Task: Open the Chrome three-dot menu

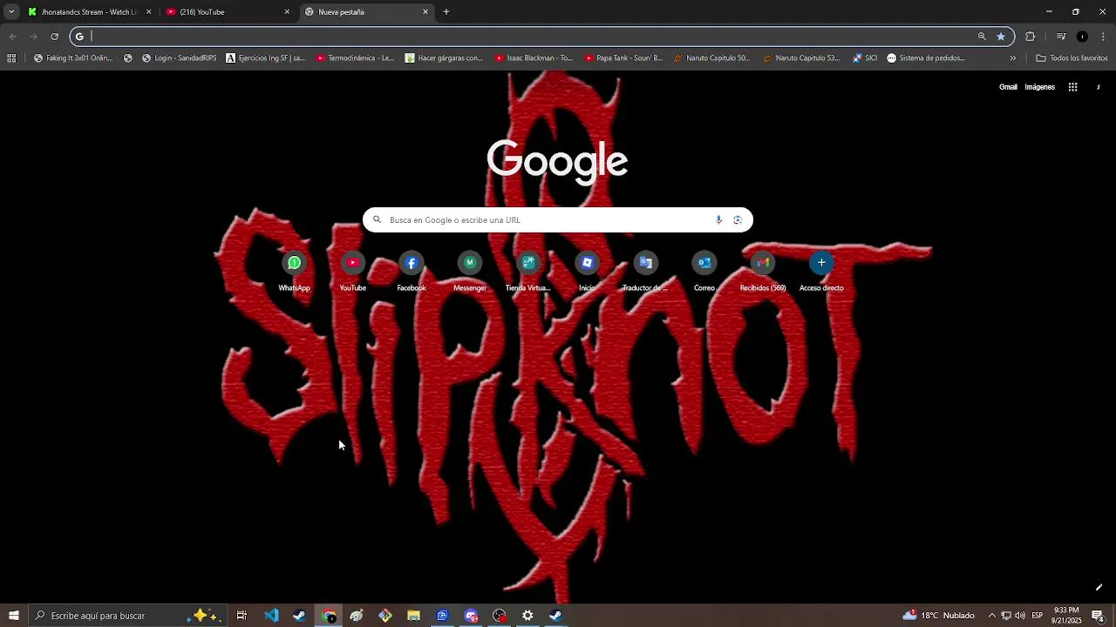Action: [1103, 37]
